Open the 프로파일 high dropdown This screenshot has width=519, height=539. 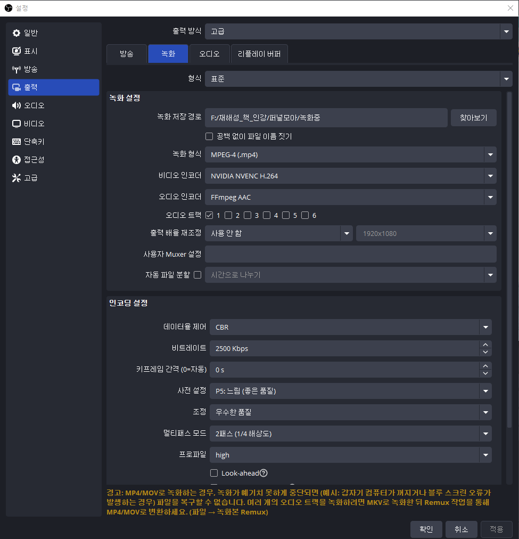[351, 455]
